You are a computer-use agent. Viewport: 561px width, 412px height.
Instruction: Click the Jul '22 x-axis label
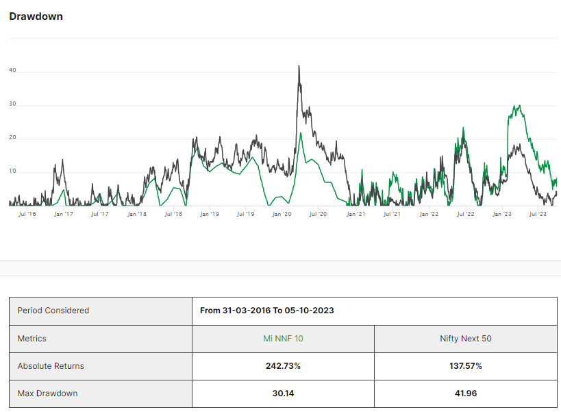click(x=466, y=214)
